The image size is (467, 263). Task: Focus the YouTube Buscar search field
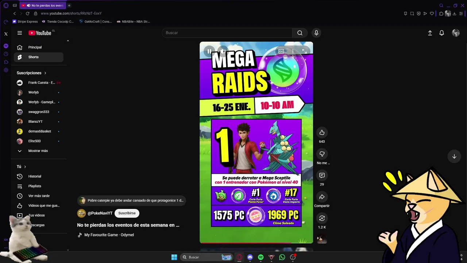(227, 33)
